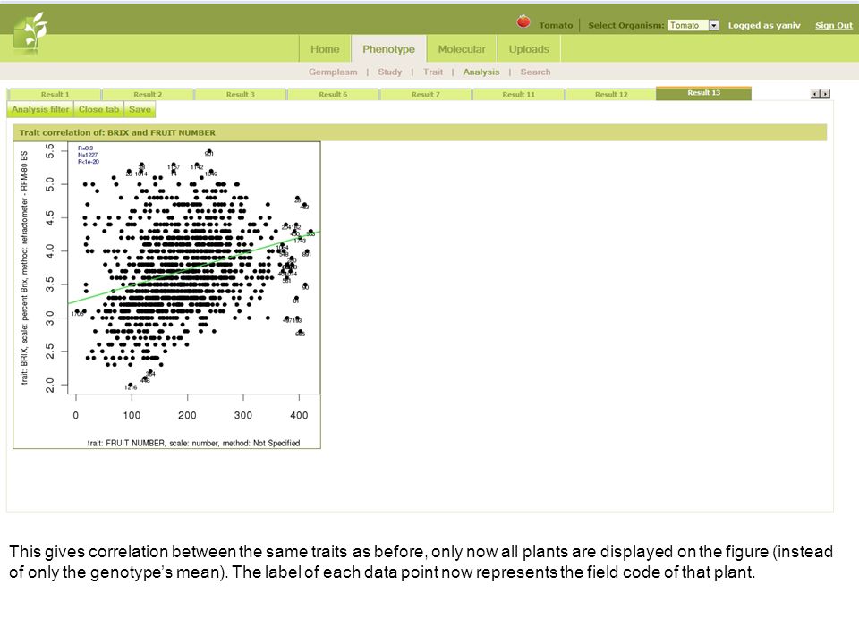Switch to the Phenotype tab
Viewport: 859px width, 644px height.
388,49
